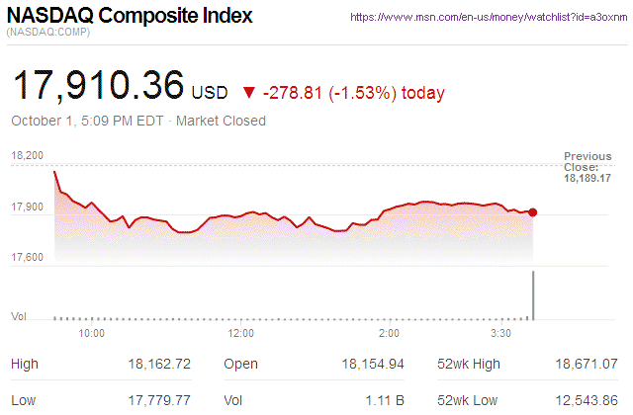Click the 3:30 time axis marker

[x=503, y=334]
